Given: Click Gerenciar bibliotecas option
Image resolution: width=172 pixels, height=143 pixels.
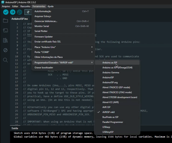Looking at the screenshot, I should point(46,21).
